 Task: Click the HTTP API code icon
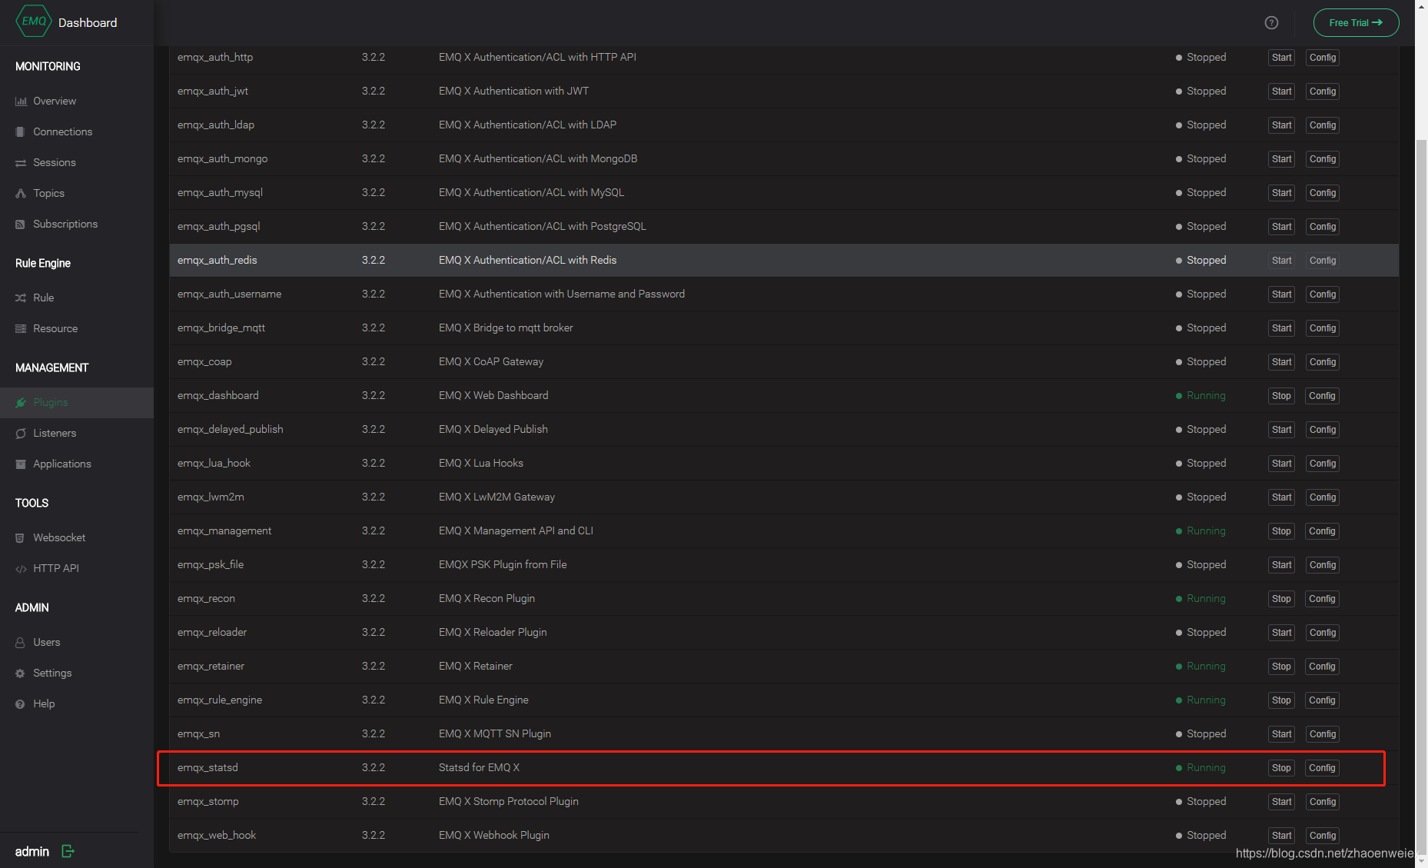point(21,569)
